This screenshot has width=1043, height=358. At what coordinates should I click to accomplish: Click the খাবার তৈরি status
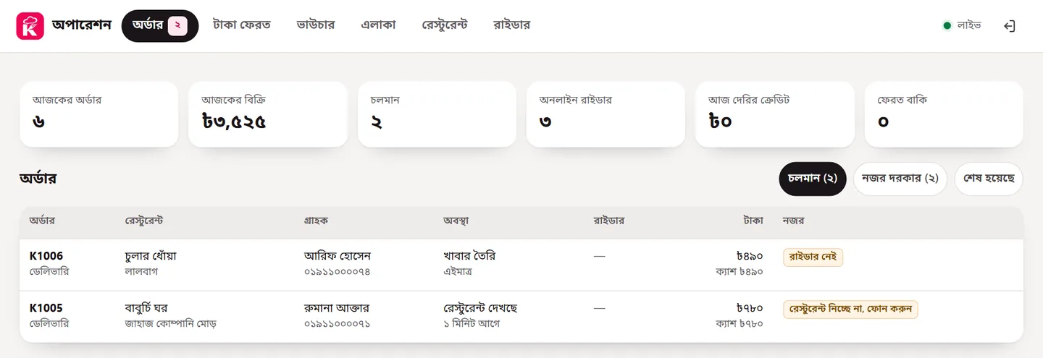pyautogui.click(x=469, y=256)
